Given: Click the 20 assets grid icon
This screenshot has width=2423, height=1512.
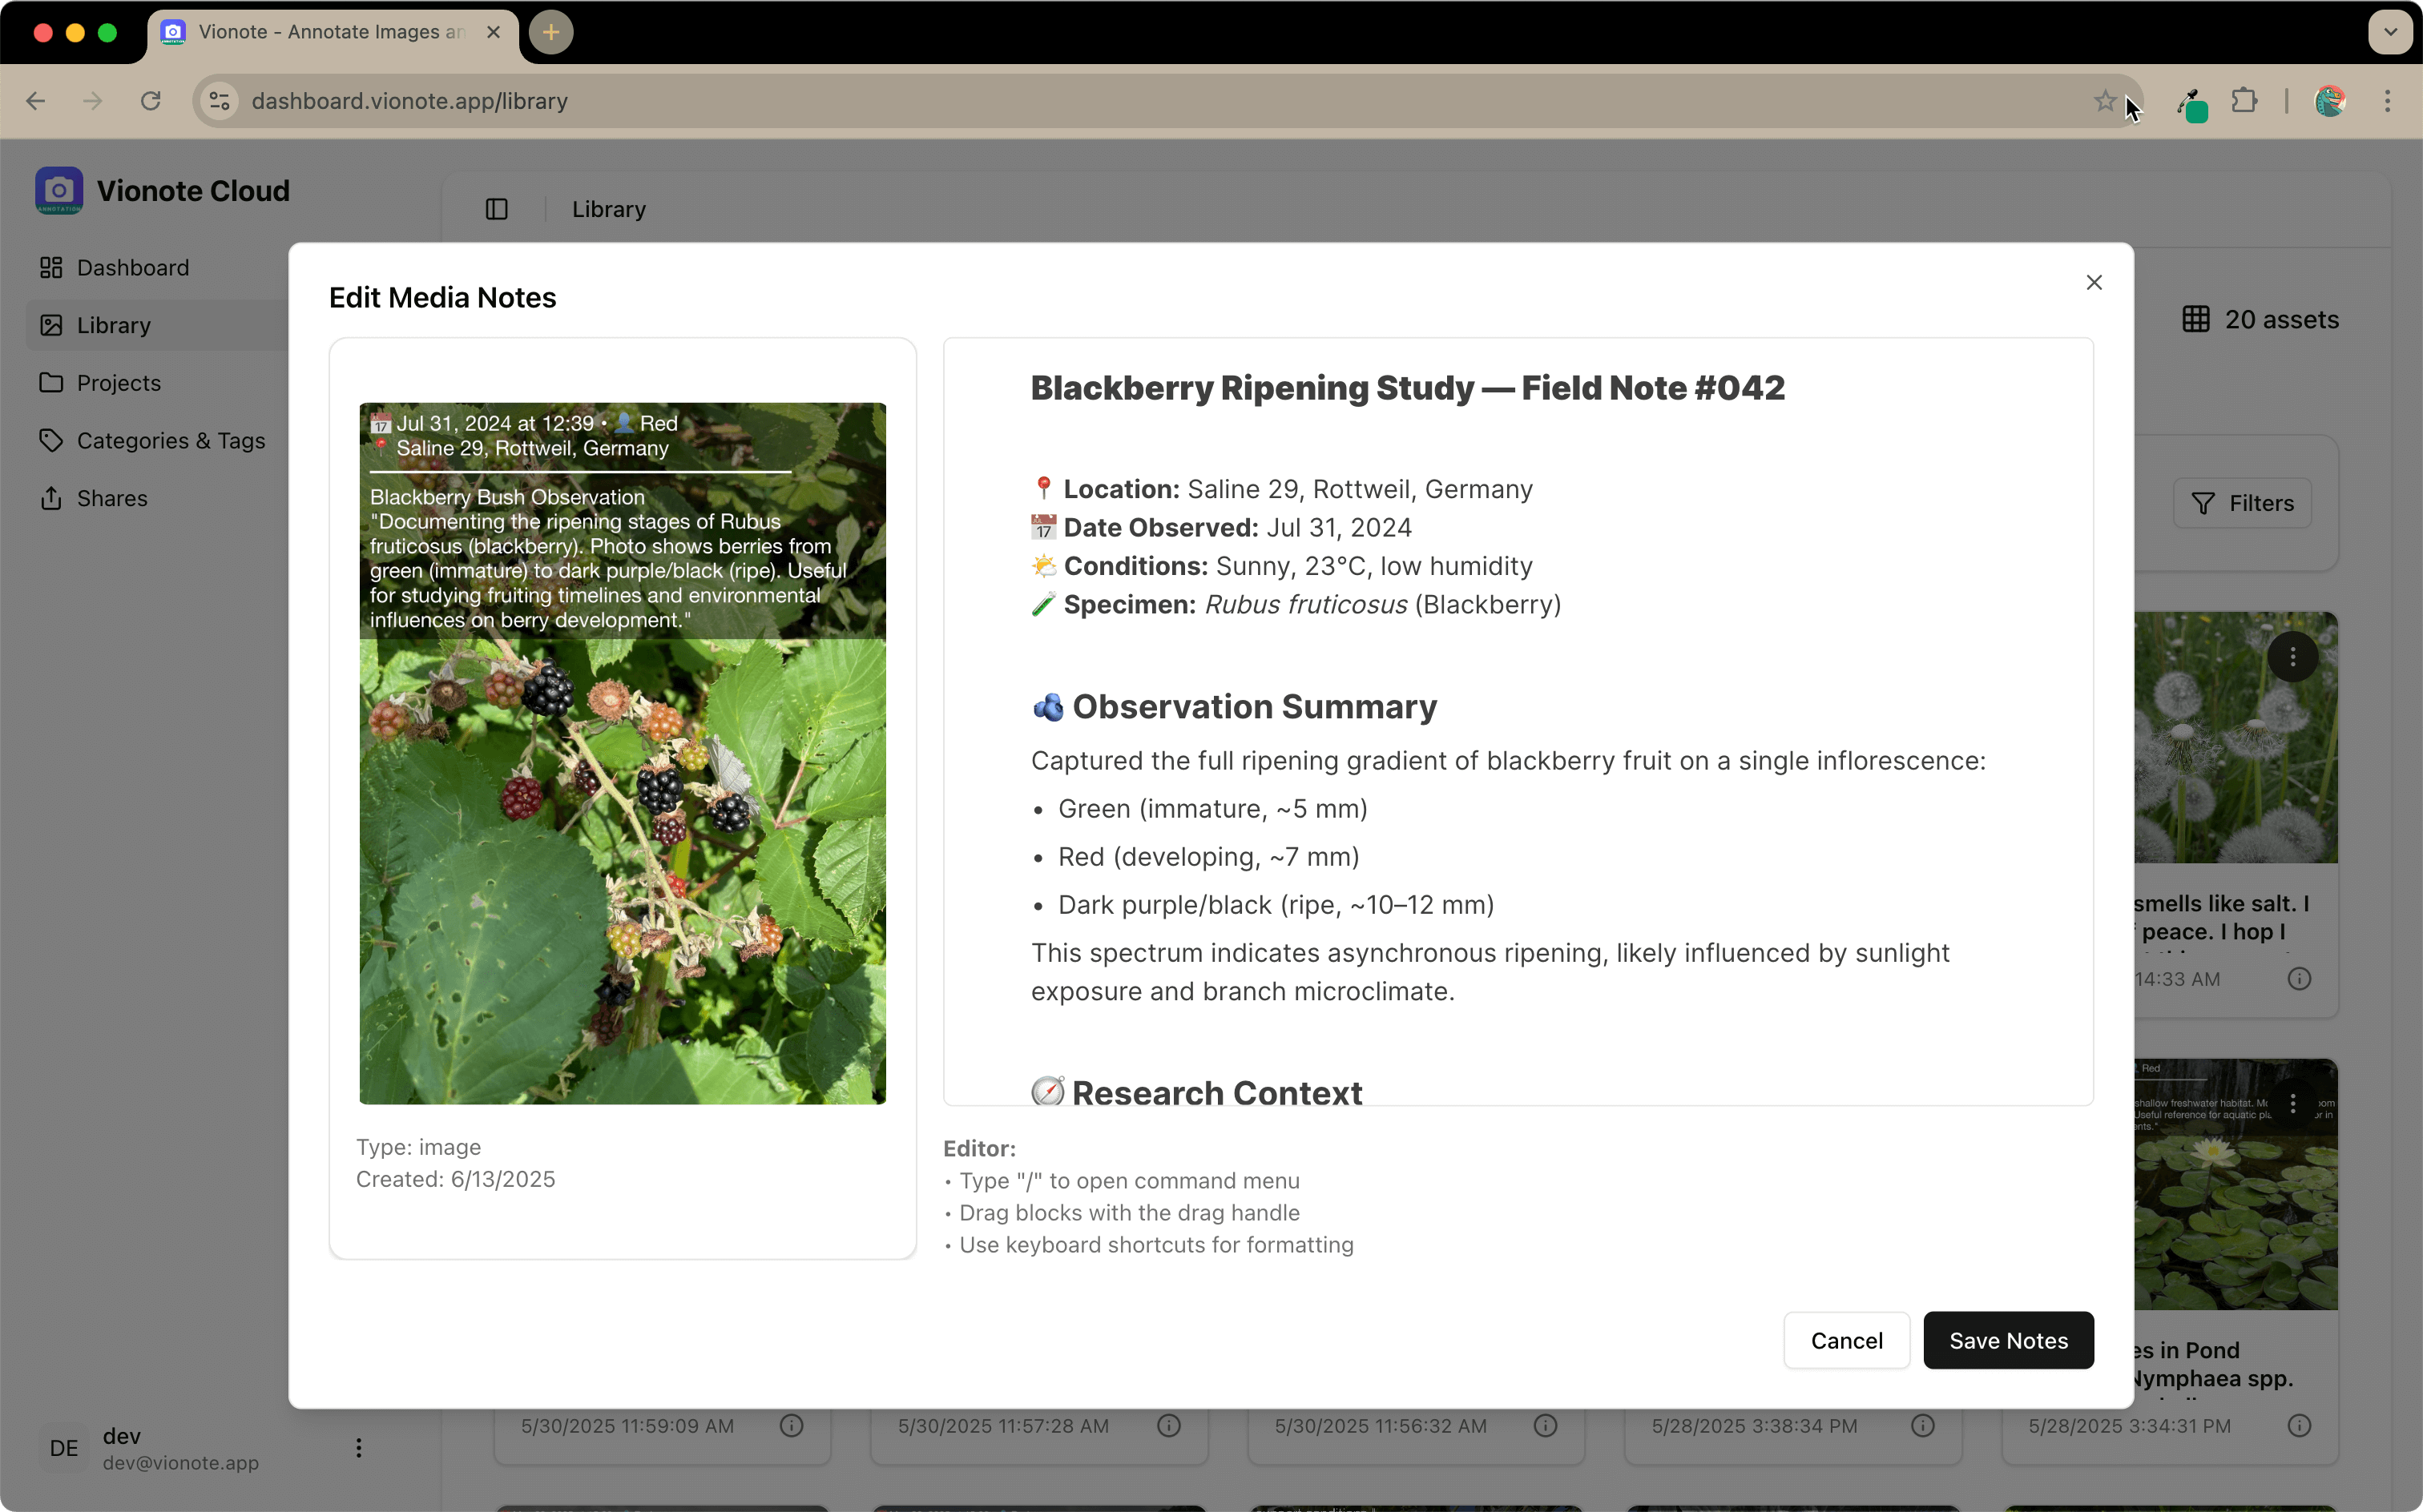Looking at the screenshot, I should click(2195, 319).
